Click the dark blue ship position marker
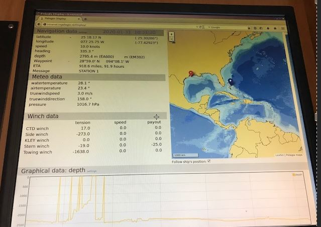Image resolution: width=321 pixels, height=227 pixels. [230, 81]
